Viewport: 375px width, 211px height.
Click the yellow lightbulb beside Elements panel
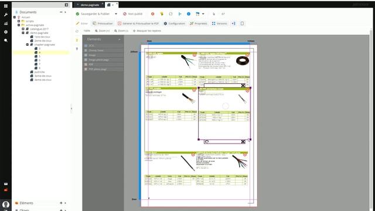[x=77, y=40]
